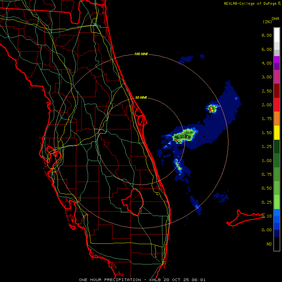Image resolution: width=282 pixels, height=282 pixels.
Task: Select the yellow legend swatch
Action: (277, 133)
